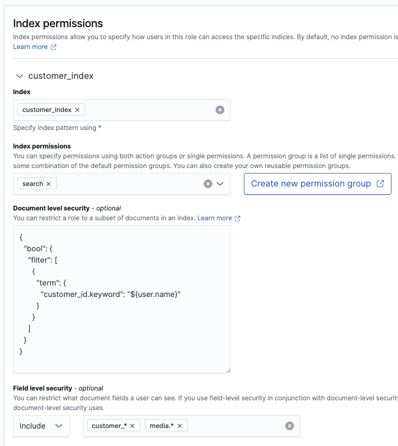
Task: Click the customer_index section title
Action: [x=61, y=76]
